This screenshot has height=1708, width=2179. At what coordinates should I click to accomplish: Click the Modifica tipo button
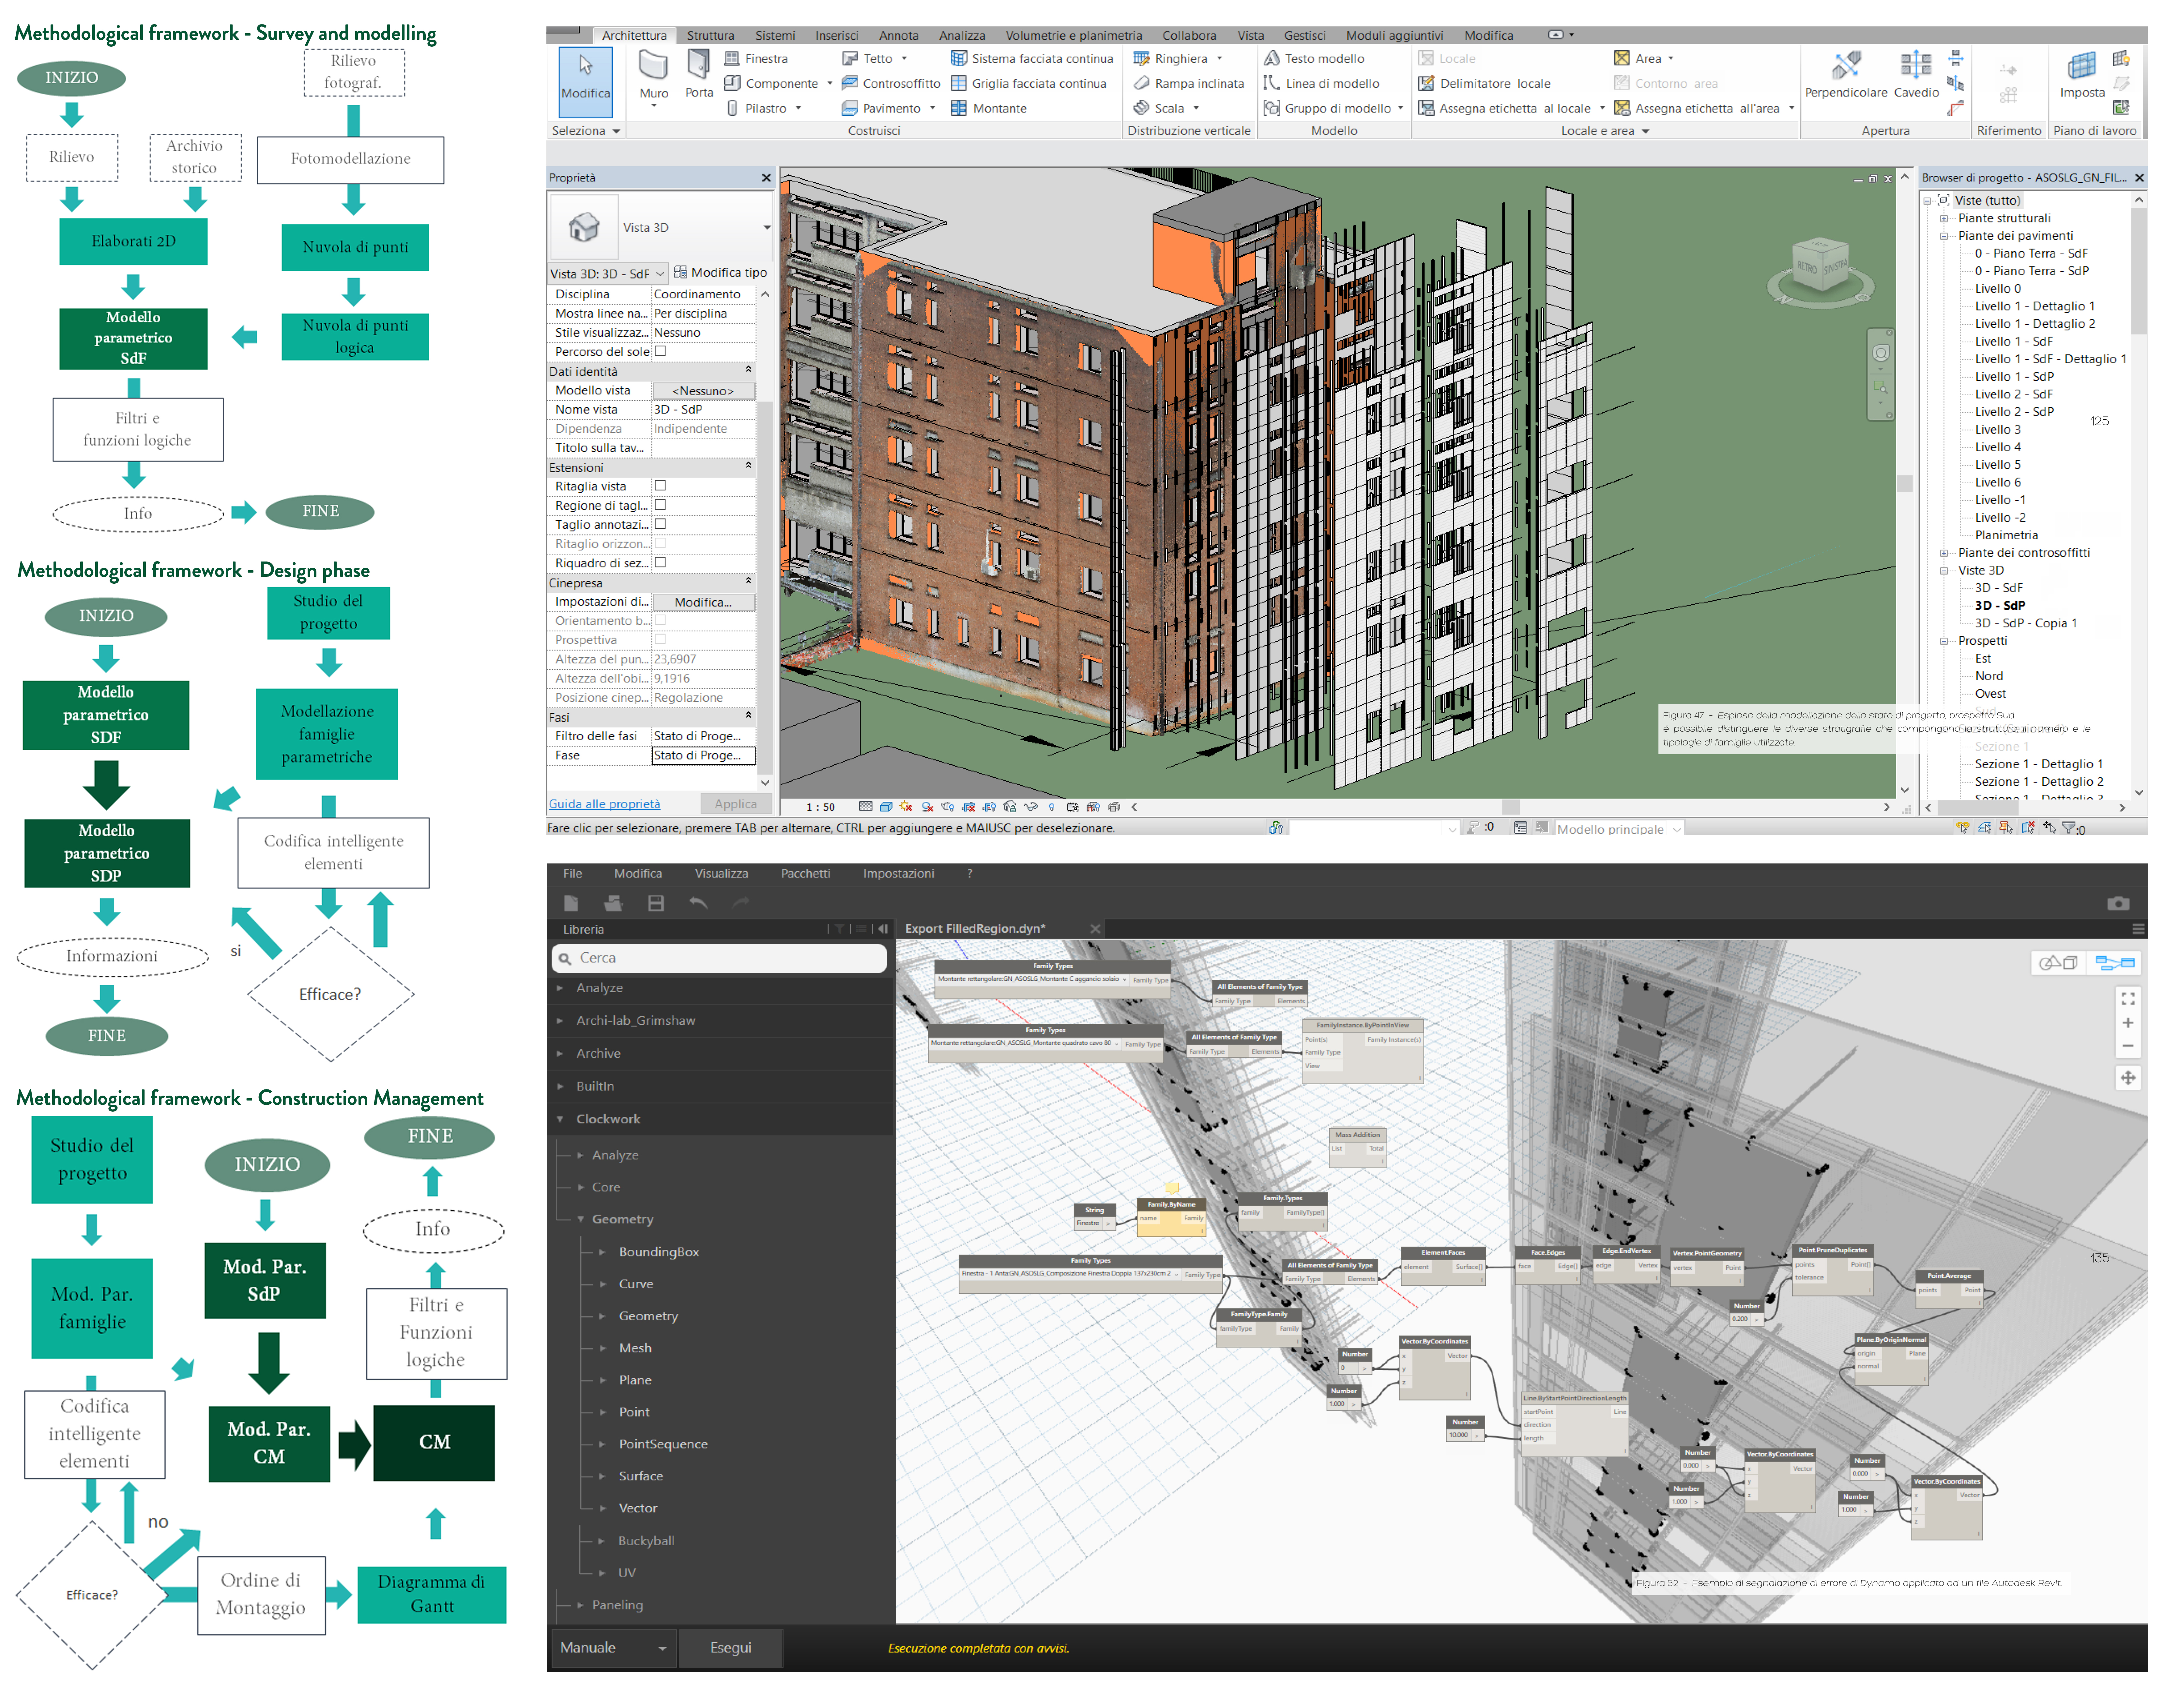pos(720,273)
